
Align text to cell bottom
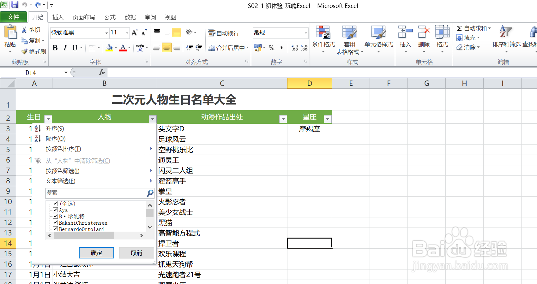pos(177,32)
